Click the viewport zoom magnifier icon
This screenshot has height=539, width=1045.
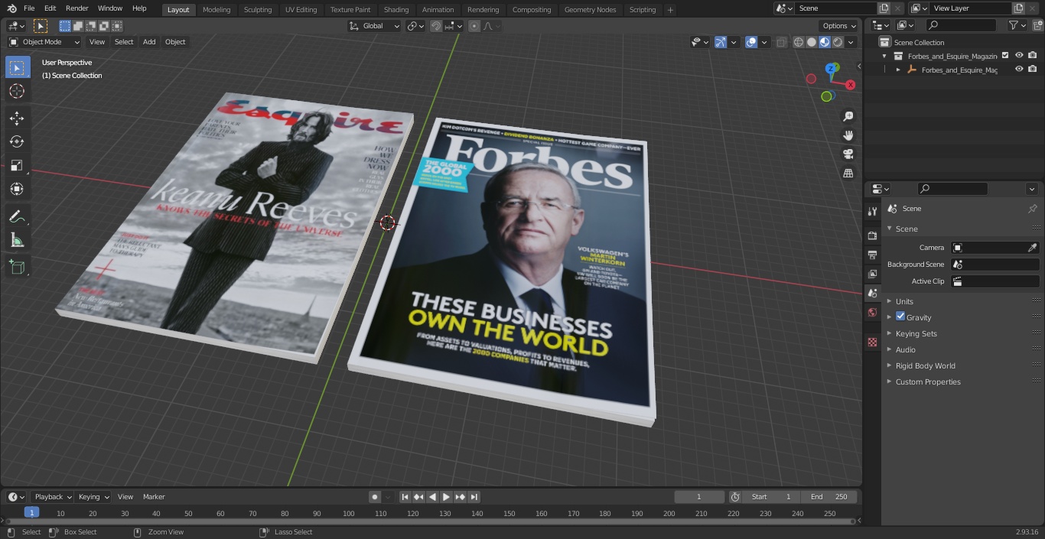(x=848, y=116)
